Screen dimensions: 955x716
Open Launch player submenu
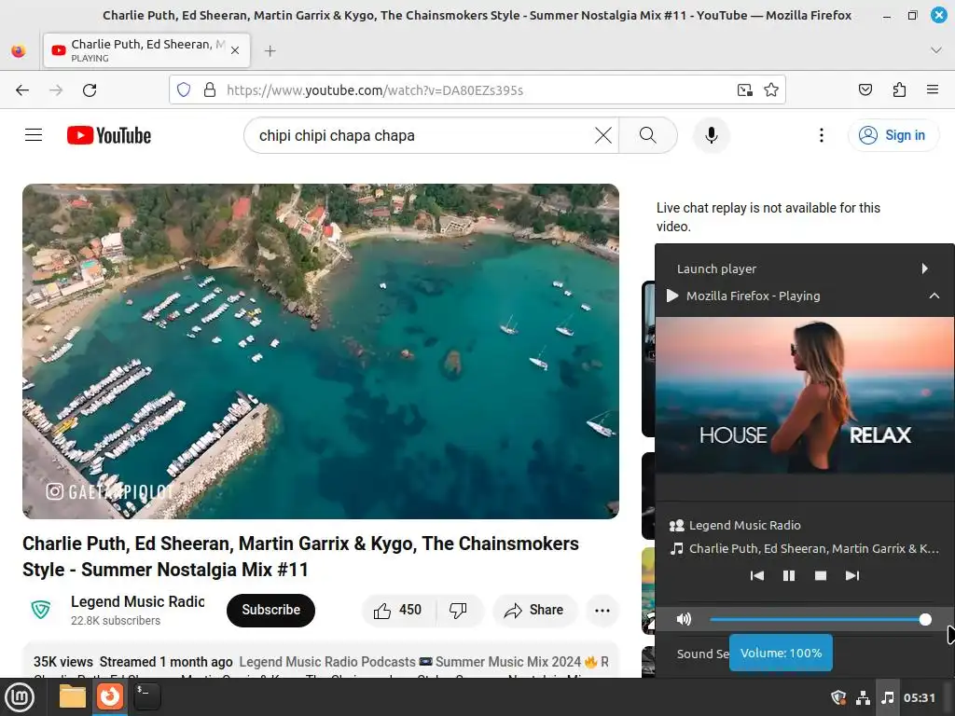pyautogui.click(x=804, y=268)
